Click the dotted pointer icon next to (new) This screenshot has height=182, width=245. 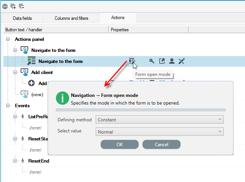[24, 94]
